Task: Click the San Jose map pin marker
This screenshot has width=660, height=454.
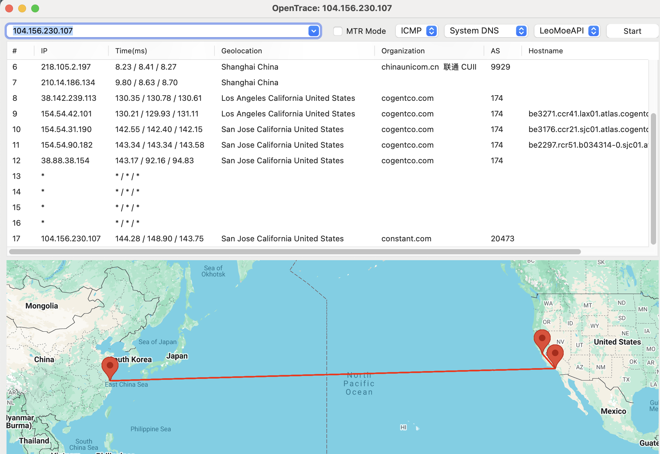Action: (542, 339)
